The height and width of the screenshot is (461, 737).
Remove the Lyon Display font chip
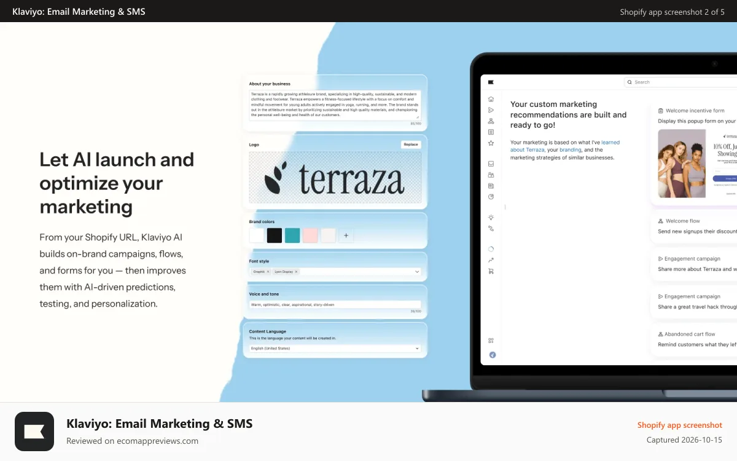[x=296, y=271]
